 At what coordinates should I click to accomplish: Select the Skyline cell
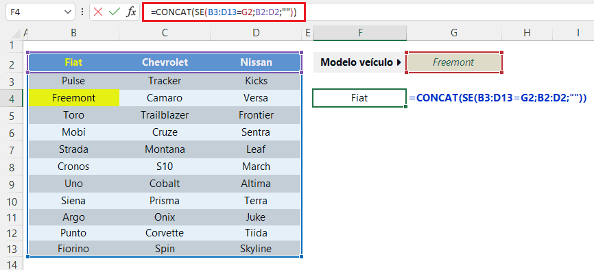click(256, 249)
